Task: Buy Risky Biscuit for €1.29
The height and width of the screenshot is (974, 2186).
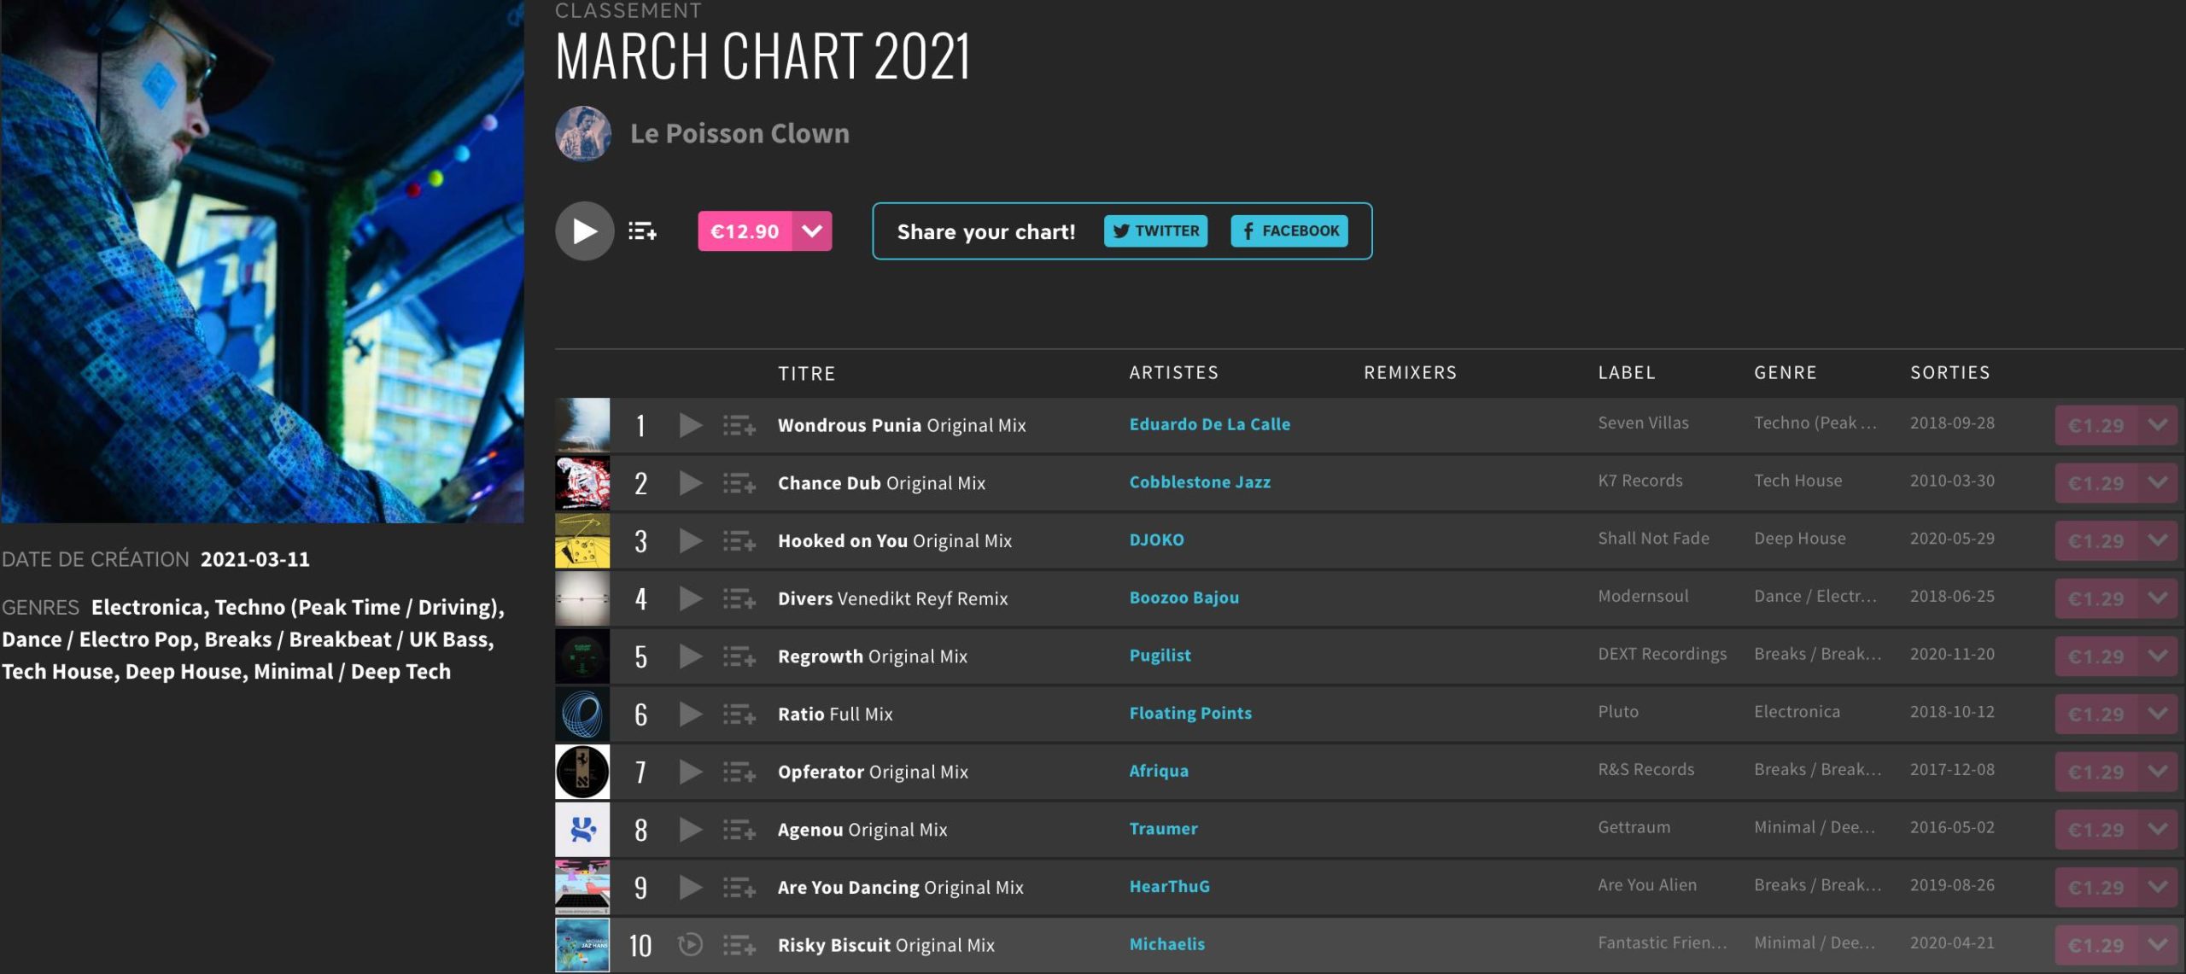Action: [2096, 945]
